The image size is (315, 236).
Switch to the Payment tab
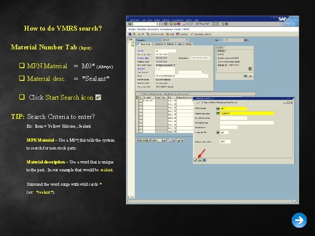[159, 44]
